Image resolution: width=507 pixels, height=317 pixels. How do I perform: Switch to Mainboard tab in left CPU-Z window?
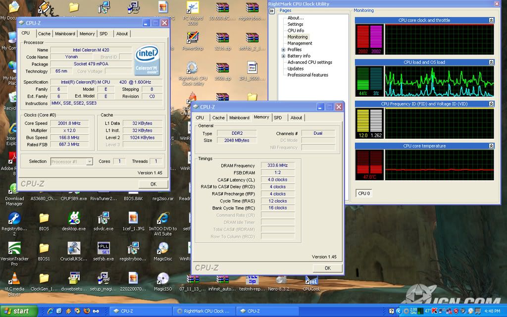[x=65, y=34]
